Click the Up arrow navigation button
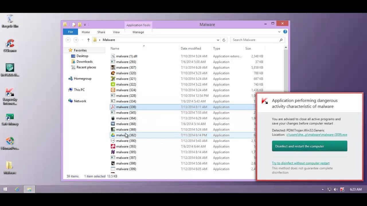367x206 pixels. (x=88, y=40)
